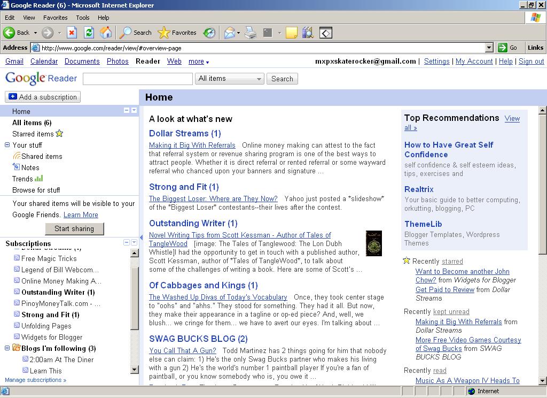
Task: Click the Start sharing button
Action: click(x=74, y=228)
